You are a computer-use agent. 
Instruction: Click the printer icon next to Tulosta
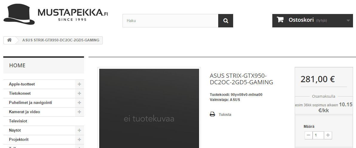pos(213,114)
